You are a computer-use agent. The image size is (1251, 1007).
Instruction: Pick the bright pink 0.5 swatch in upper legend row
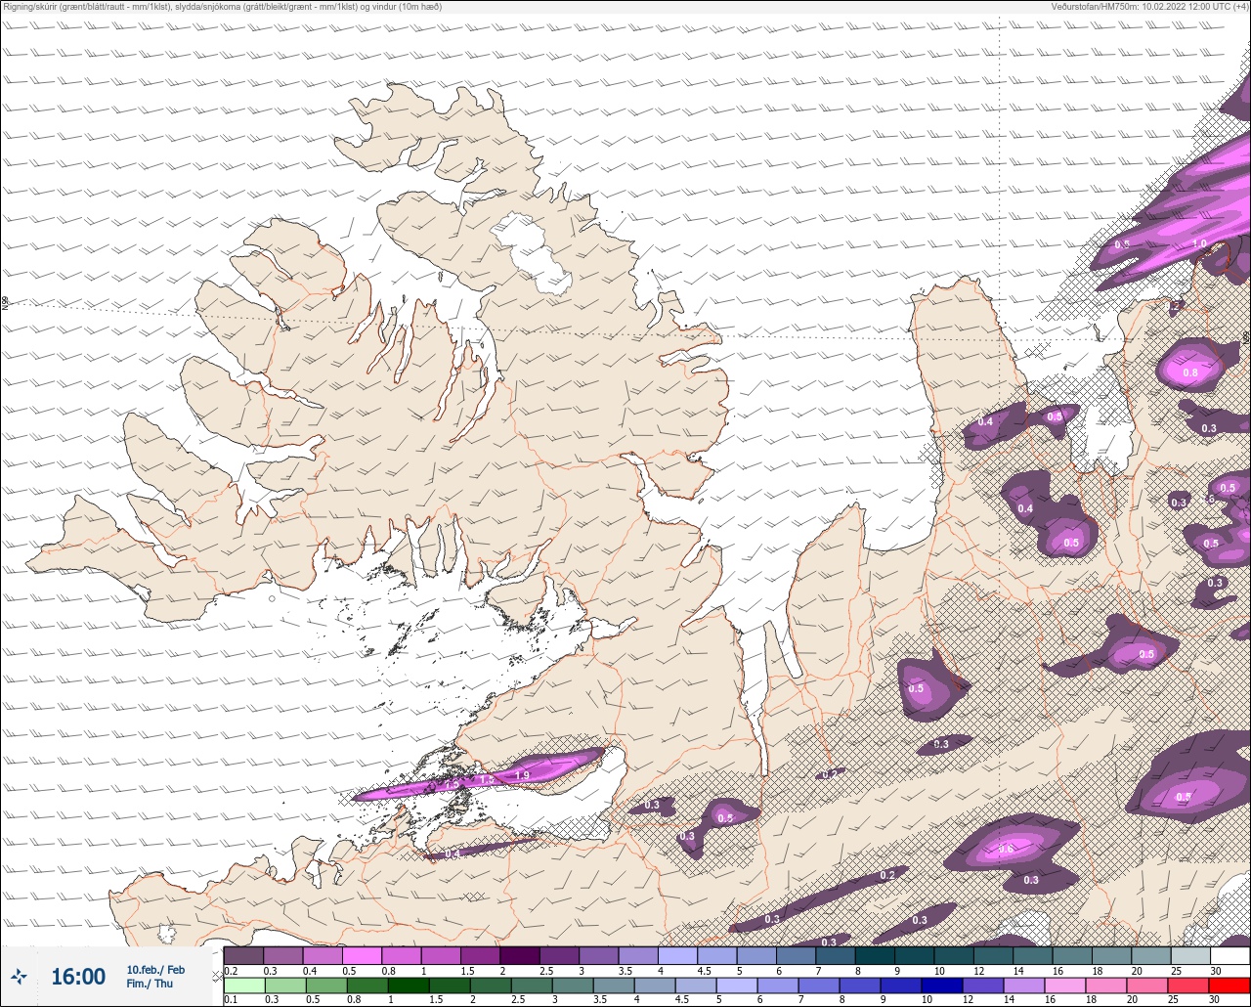tap(362, 955)
